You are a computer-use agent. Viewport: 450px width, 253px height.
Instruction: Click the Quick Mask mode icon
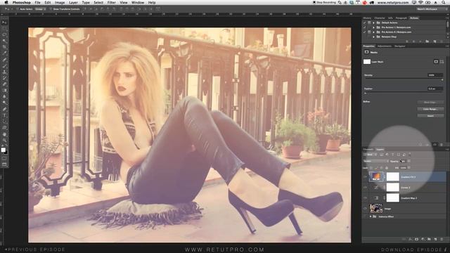[x=4, y=158]
